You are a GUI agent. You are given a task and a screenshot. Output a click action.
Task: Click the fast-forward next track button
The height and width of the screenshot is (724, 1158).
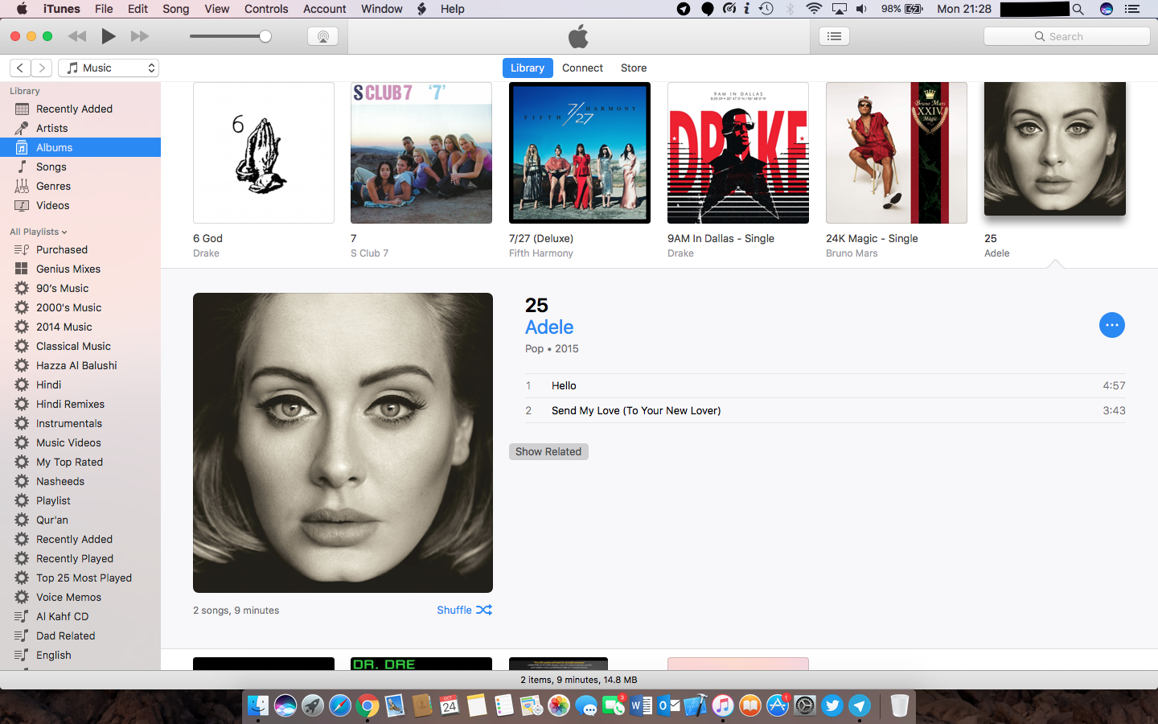(x=140, y=36)
